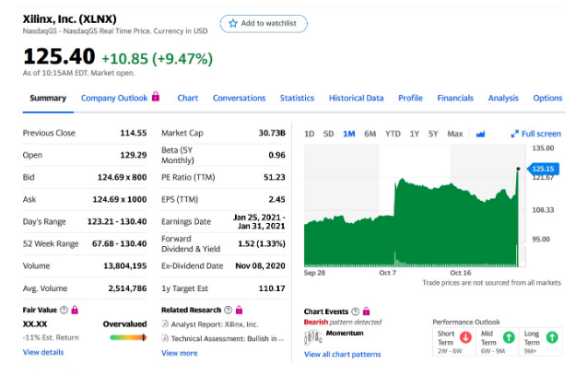Open the Full screen chart expand icon
The height and width of the screenshot is (376, 587).
pos(515,134)
